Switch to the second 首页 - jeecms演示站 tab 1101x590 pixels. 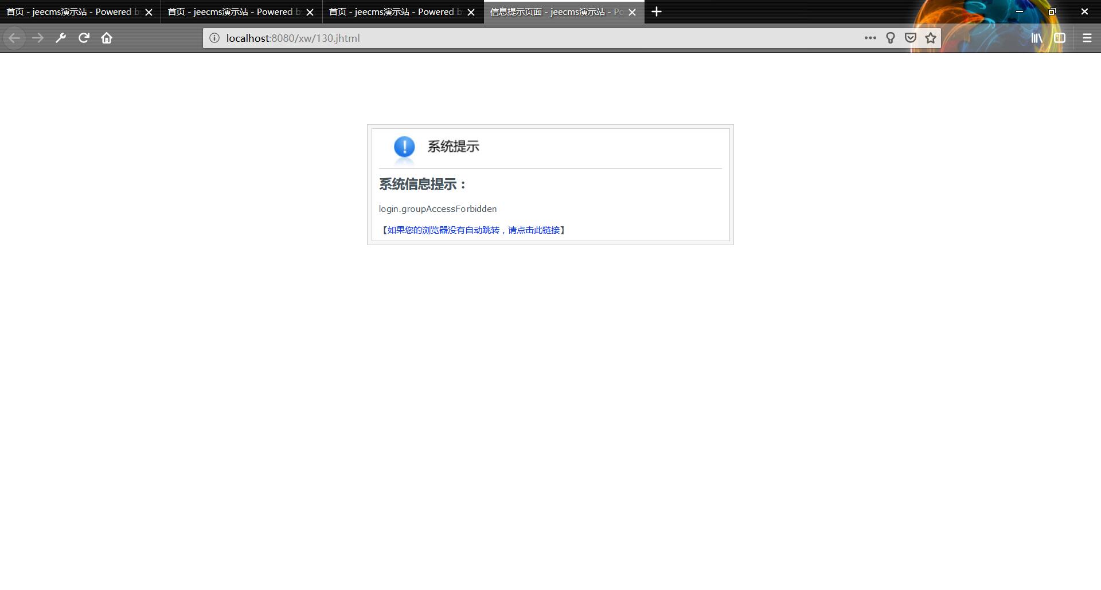coord(241,12)
